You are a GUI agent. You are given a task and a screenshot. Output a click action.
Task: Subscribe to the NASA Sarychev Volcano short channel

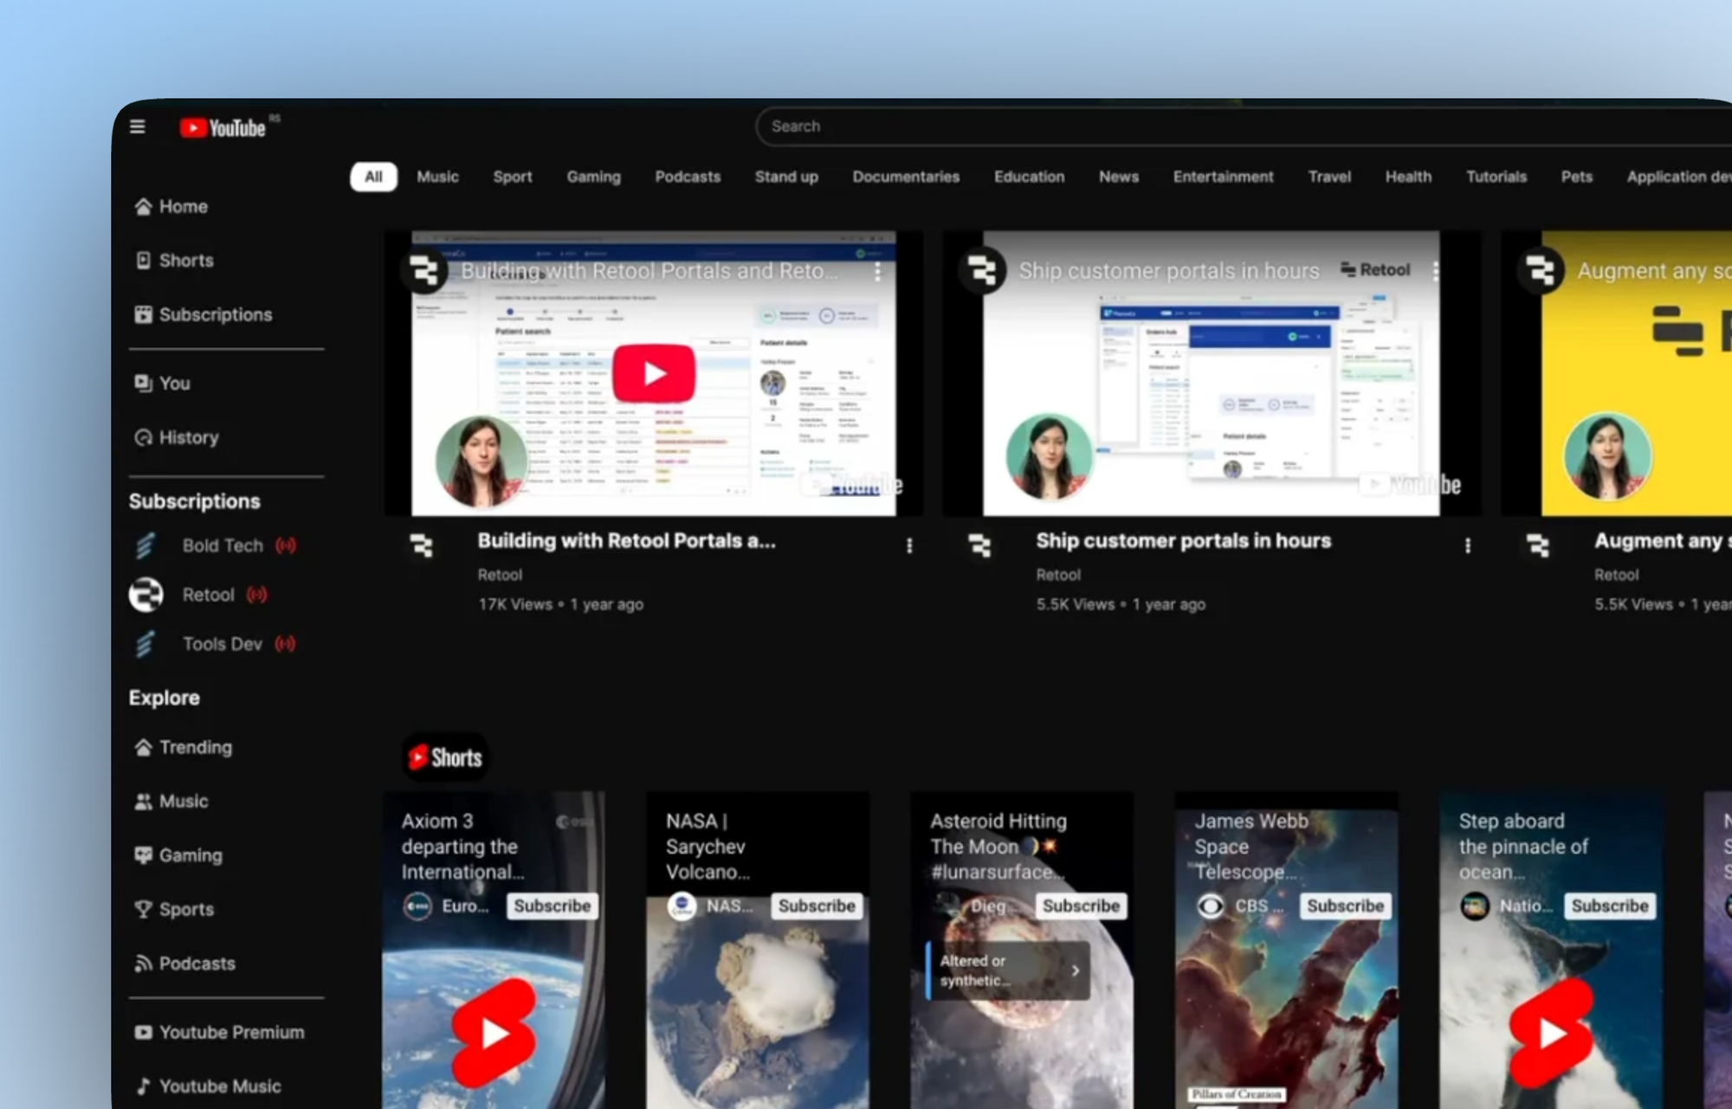(x=817, y=906)
